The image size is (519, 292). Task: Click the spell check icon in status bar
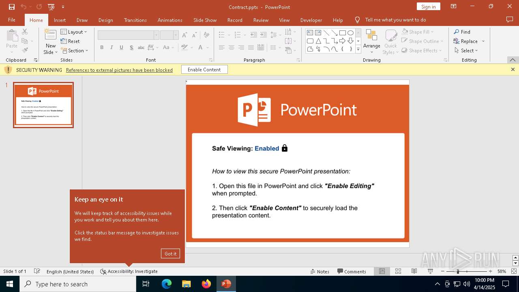[x=37, y=271]
